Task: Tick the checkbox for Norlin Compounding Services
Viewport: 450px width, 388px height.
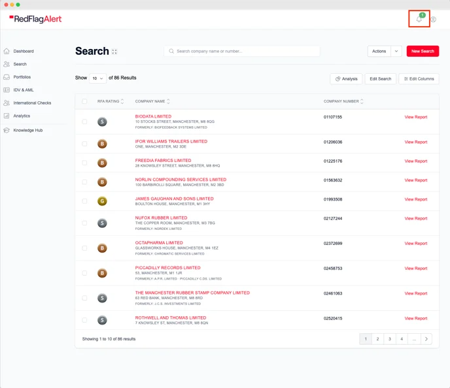Action: click(x=84, y=182)
